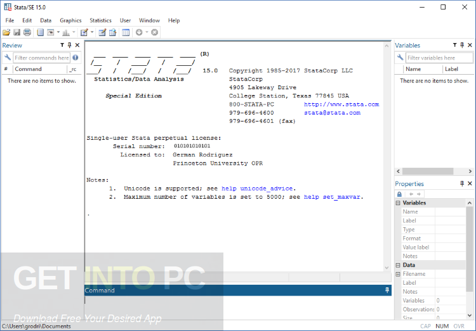Image resolution: width=476 pixels, height=331 pixels.
Task: Open the Variables Manager icon
Action: (x=126, y=32)
